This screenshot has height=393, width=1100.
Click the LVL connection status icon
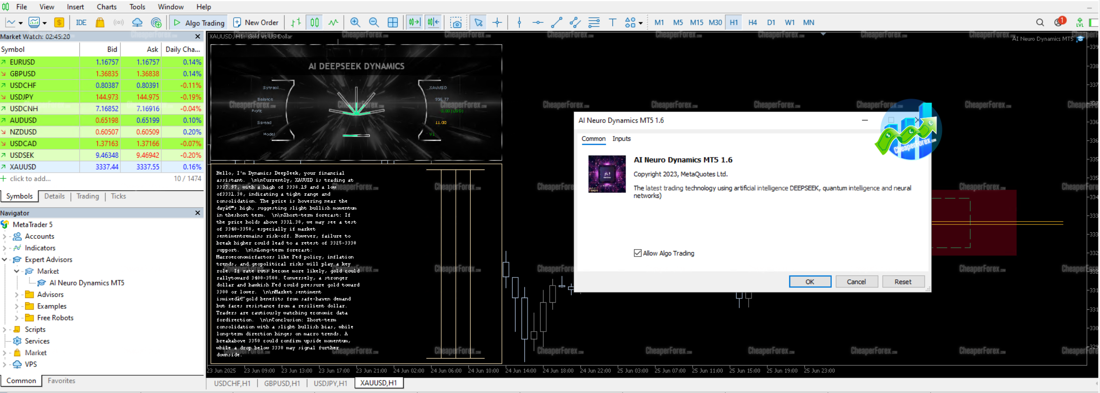click(1079, 22)
